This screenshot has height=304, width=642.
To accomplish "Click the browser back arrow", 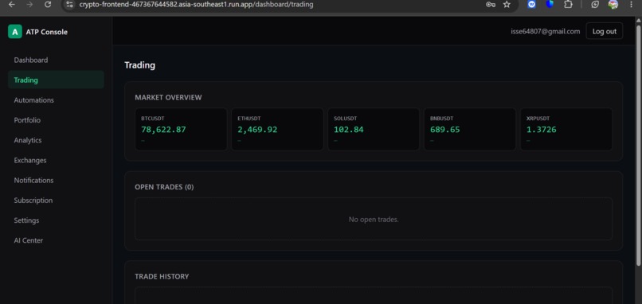I will point(12,5).
